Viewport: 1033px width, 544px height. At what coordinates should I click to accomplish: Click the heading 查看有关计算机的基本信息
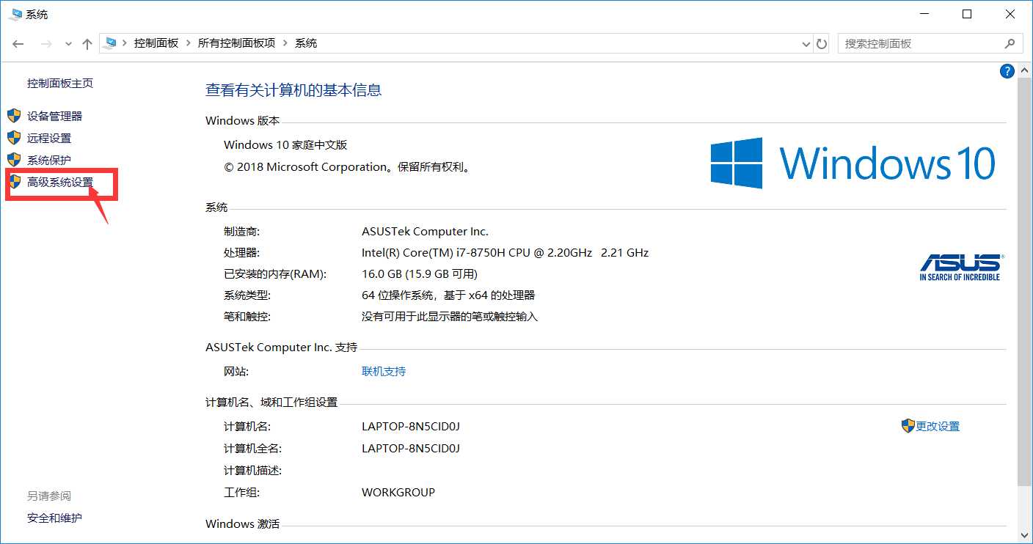[293, 90]
